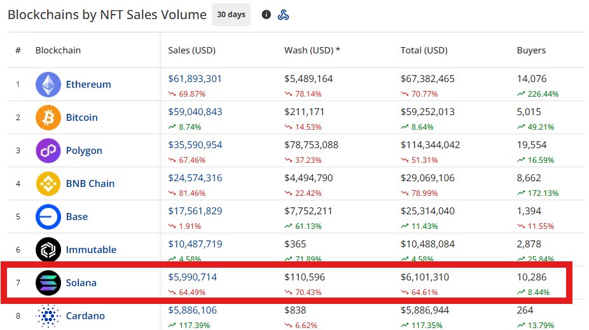Sort by the Wash (USD) column header

[312, 50]
